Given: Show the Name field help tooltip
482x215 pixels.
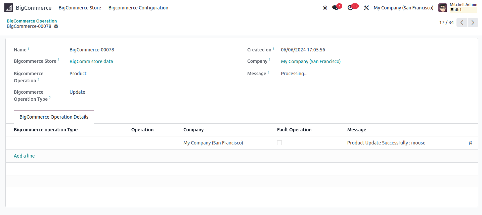Looking at the screenshot, I should coord(29,48).
